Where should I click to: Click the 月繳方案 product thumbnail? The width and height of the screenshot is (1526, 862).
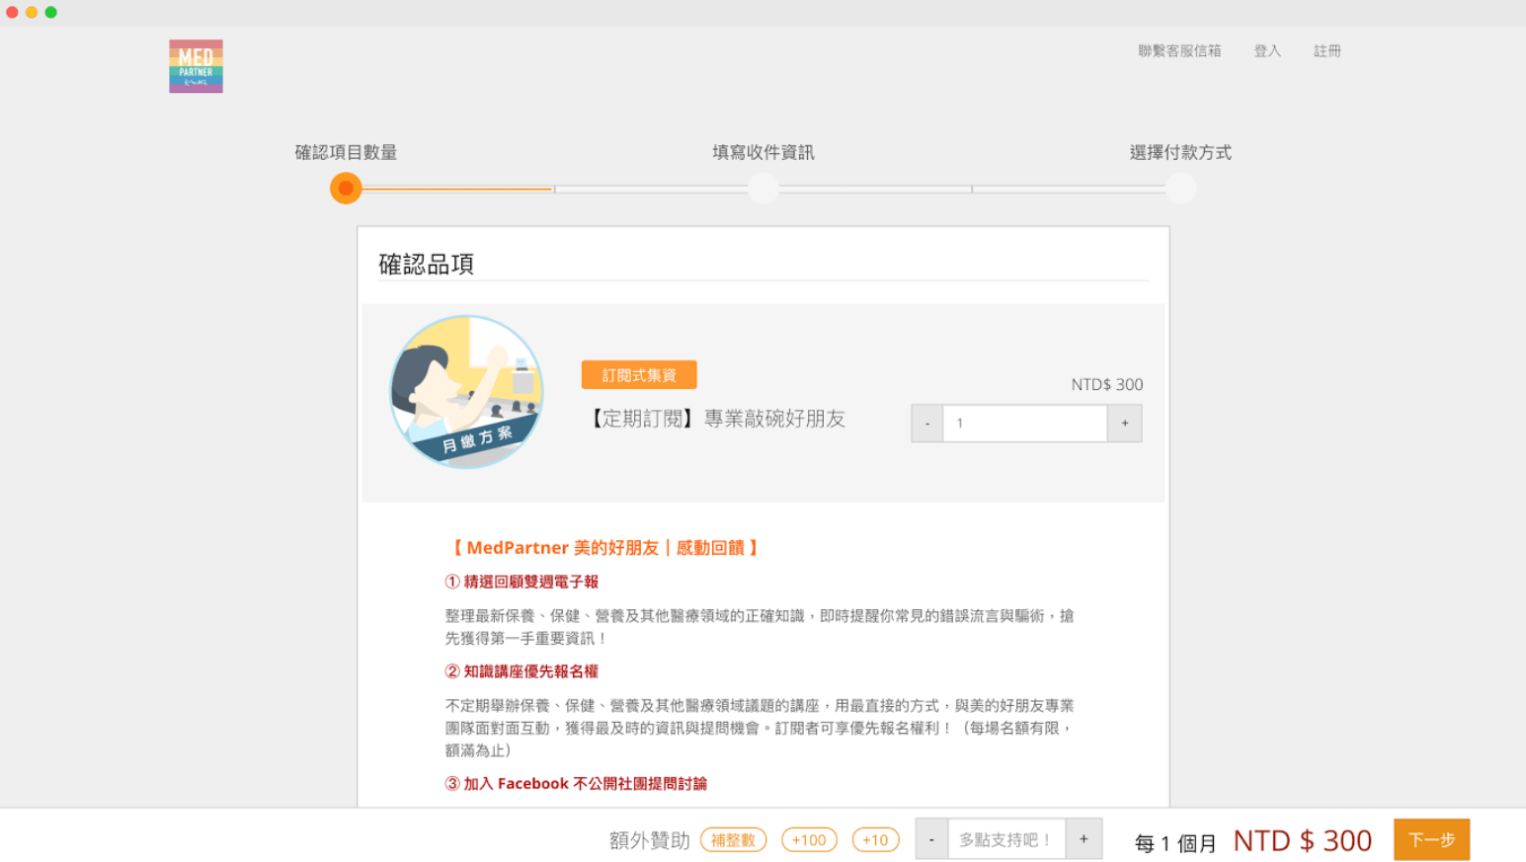466,392
